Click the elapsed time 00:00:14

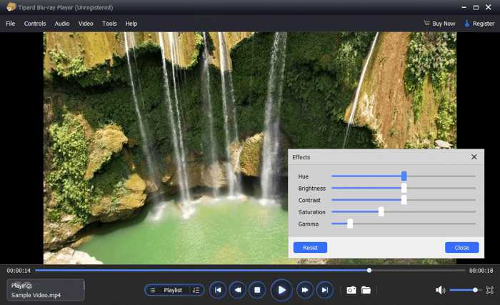point(19,271)
